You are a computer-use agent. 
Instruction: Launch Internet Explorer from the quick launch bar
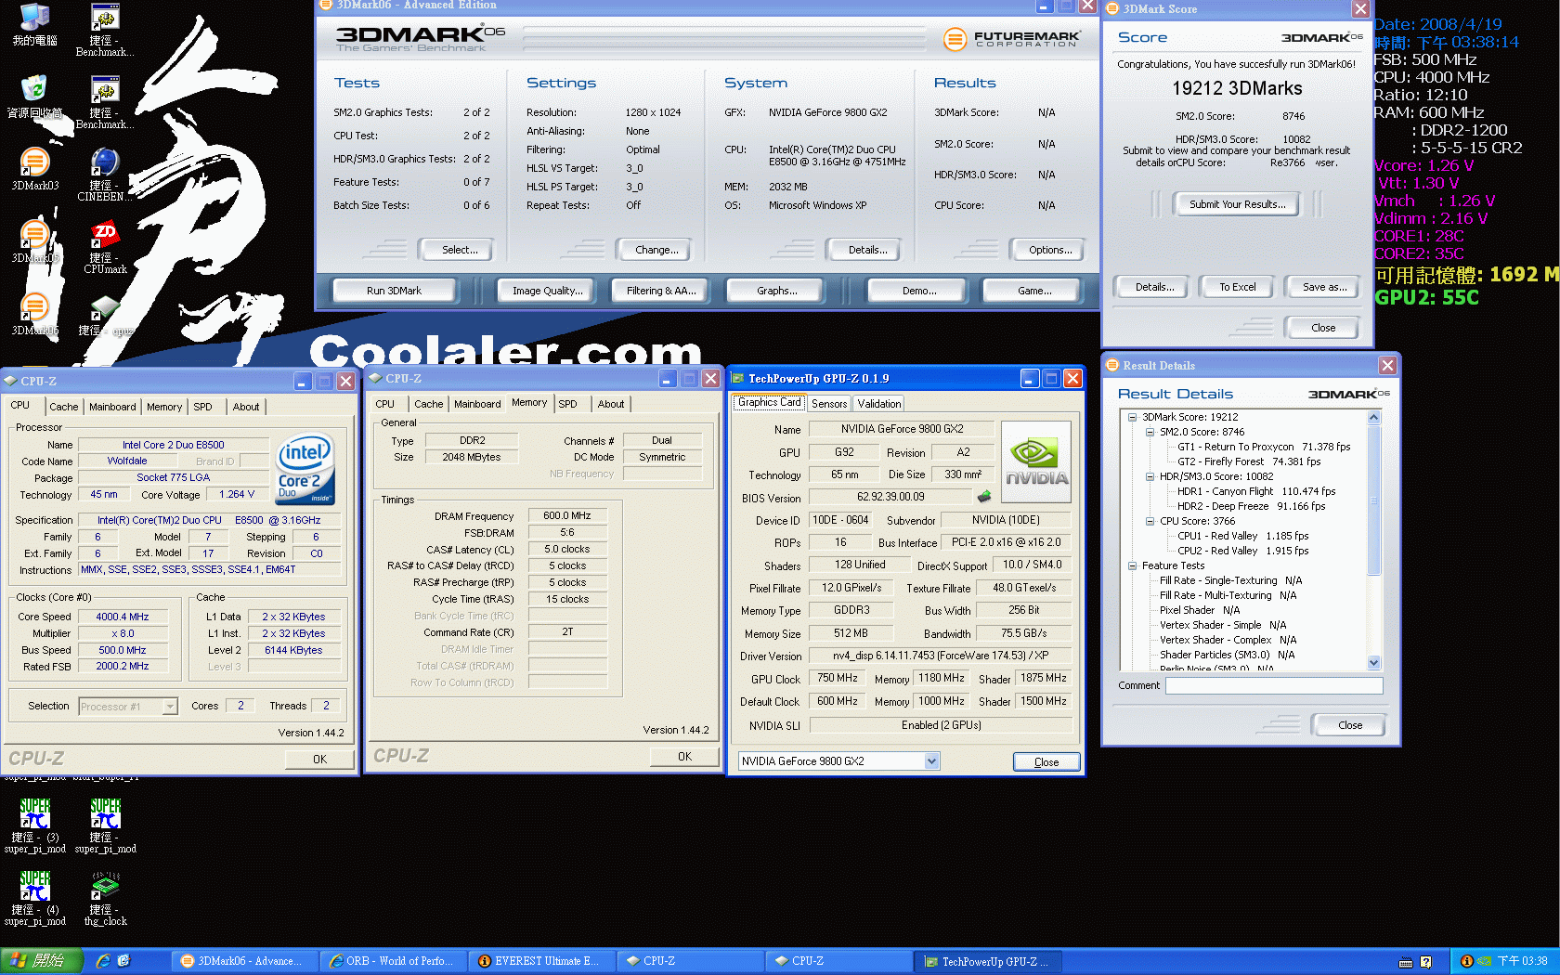103,961
